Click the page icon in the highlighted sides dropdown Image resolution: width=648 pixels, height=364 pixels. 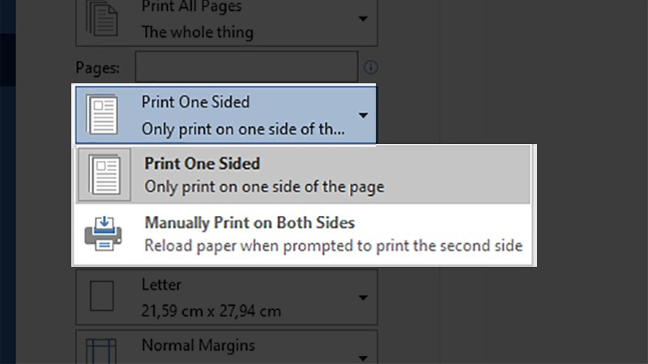102,115
